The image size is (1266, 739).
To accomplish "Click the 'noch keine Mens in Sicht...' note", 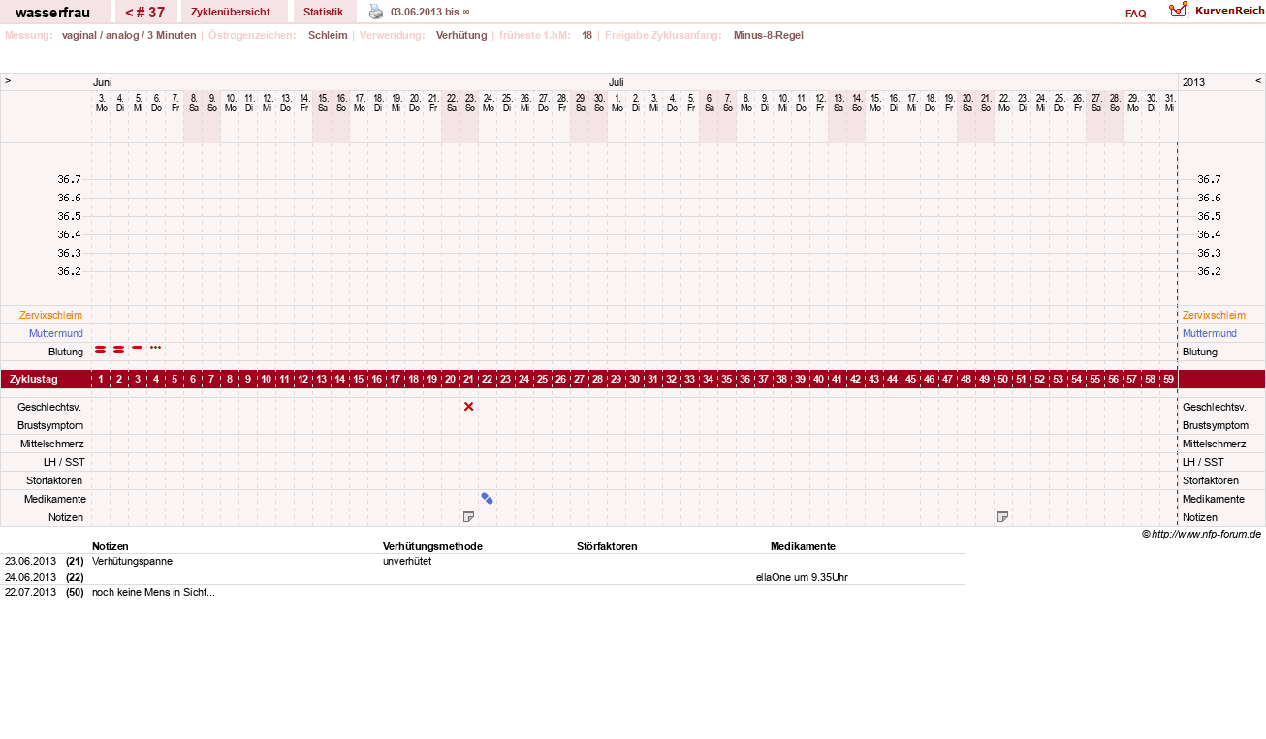I will point(153,592).
